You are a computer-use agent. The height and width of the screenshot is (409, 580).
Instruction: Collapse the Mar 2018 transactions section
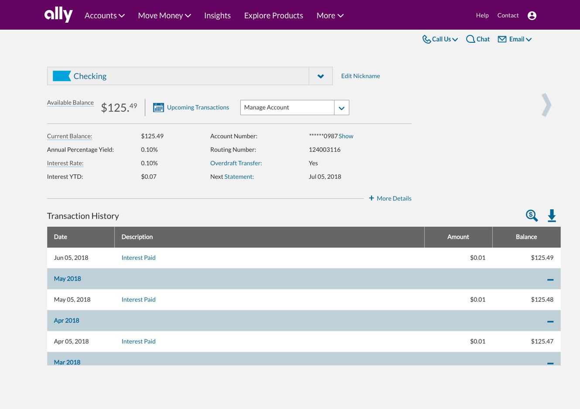coord(550,362)
